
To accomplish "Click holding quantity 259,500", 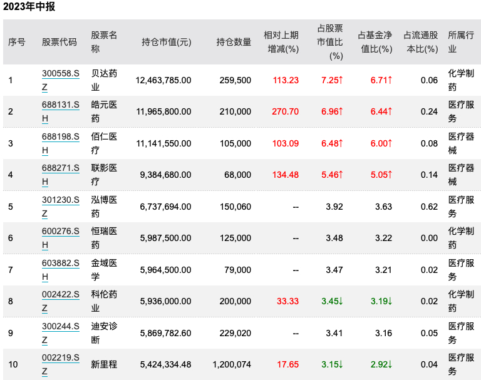I will [x=235, y=80].
